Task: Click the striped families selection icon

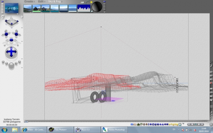Action: coord(180,124)
